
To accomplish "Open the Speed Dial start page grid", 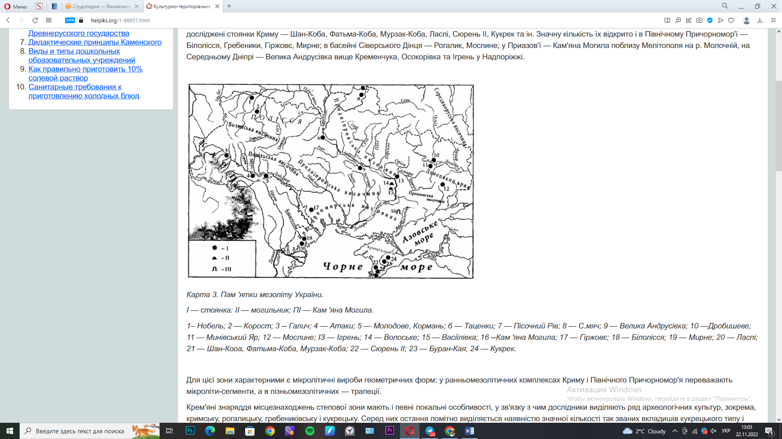I will (x=48, y=20).
